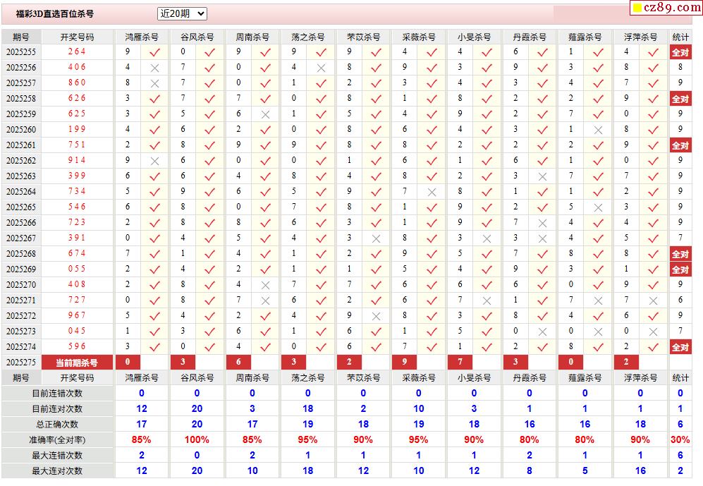Click the 薤露杀号 cross mark in row 2025260
The width and height of the screenshot is (703, 486).
(598, 130)
